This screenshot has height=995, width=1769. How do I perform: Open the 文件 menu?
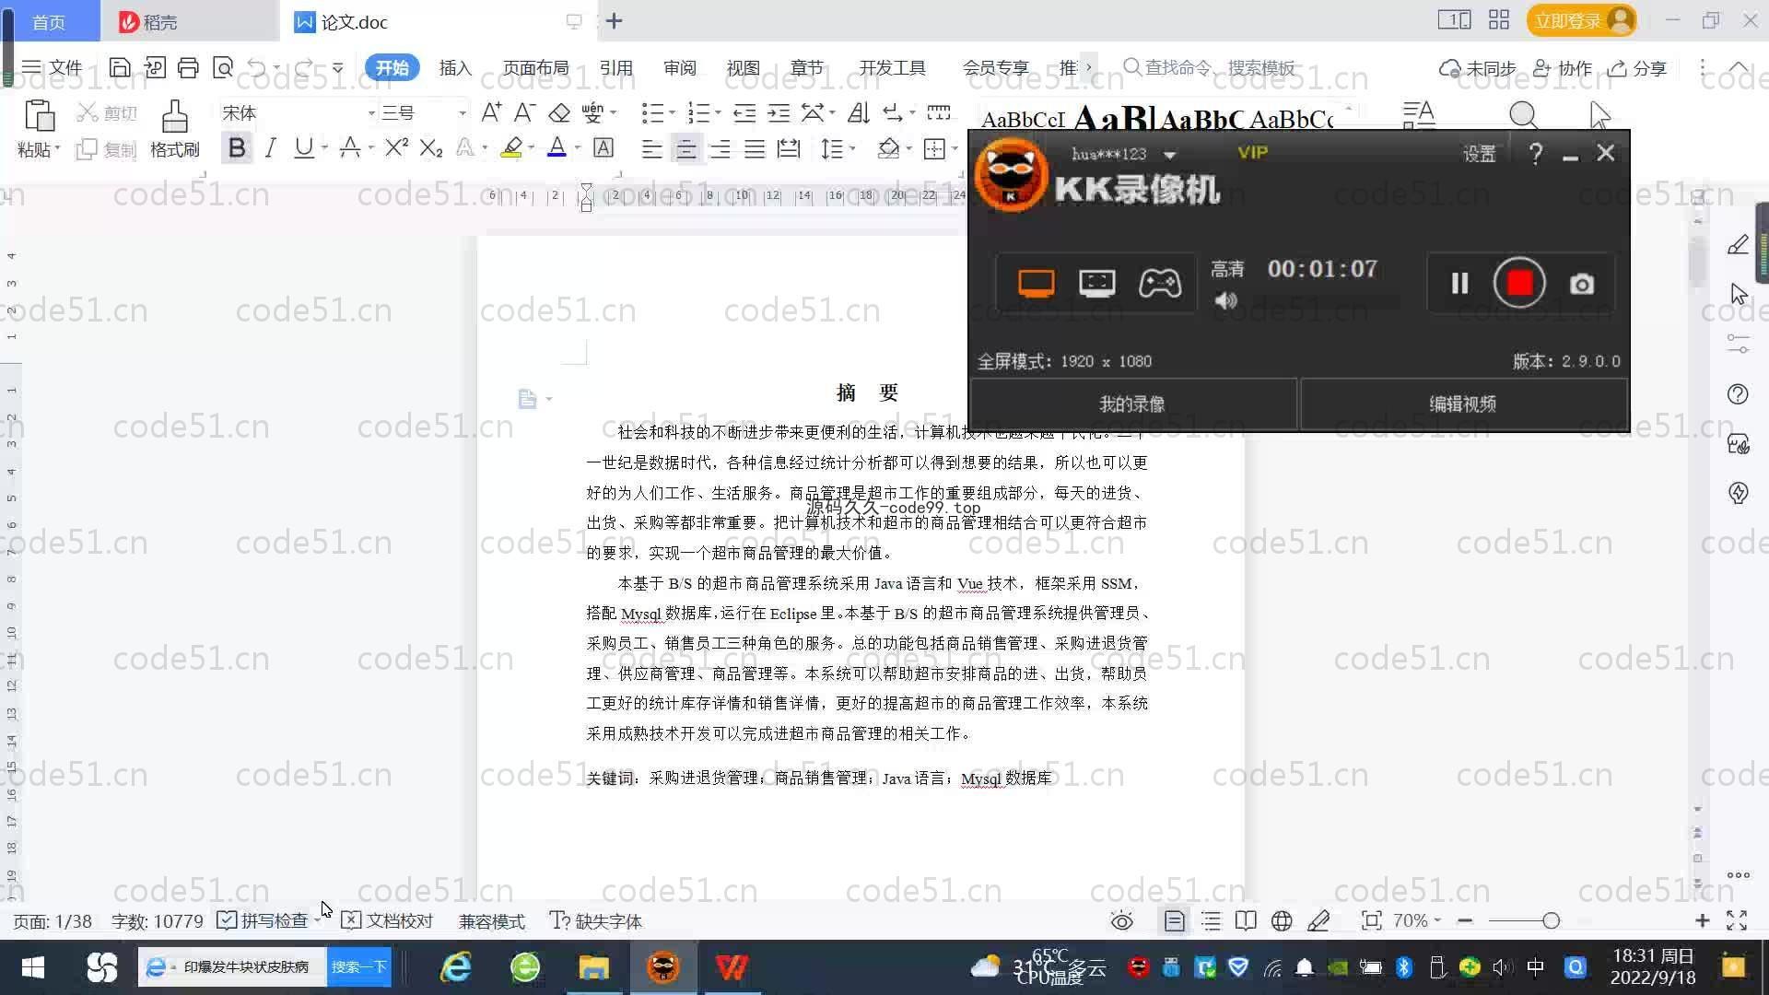point(53,67)
